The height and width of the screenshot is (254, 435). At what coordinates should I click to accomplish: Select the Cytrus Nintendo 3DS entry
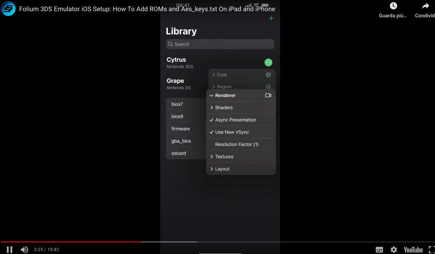point(180,62)
